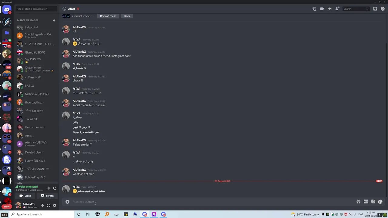This screenshot has height=218, width=388.
Task: Click the chat scrollbar
Action: tap(386, 120)
